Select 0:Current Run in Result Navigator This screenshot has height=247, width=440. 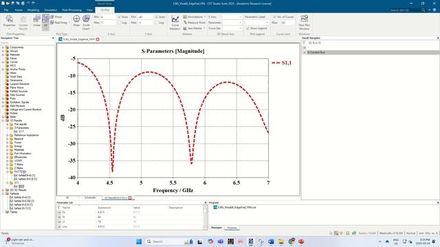pyautogui.click(x=316, y=52)
